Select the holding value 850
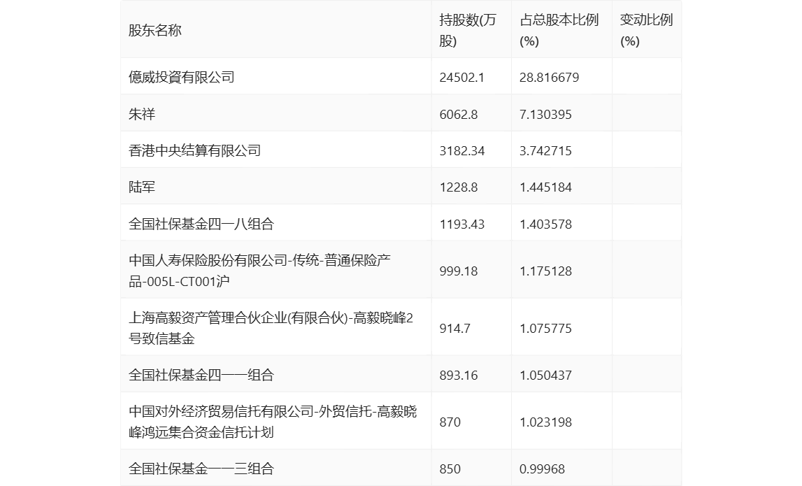Screen dimensions: 802x486 (450, 469)
